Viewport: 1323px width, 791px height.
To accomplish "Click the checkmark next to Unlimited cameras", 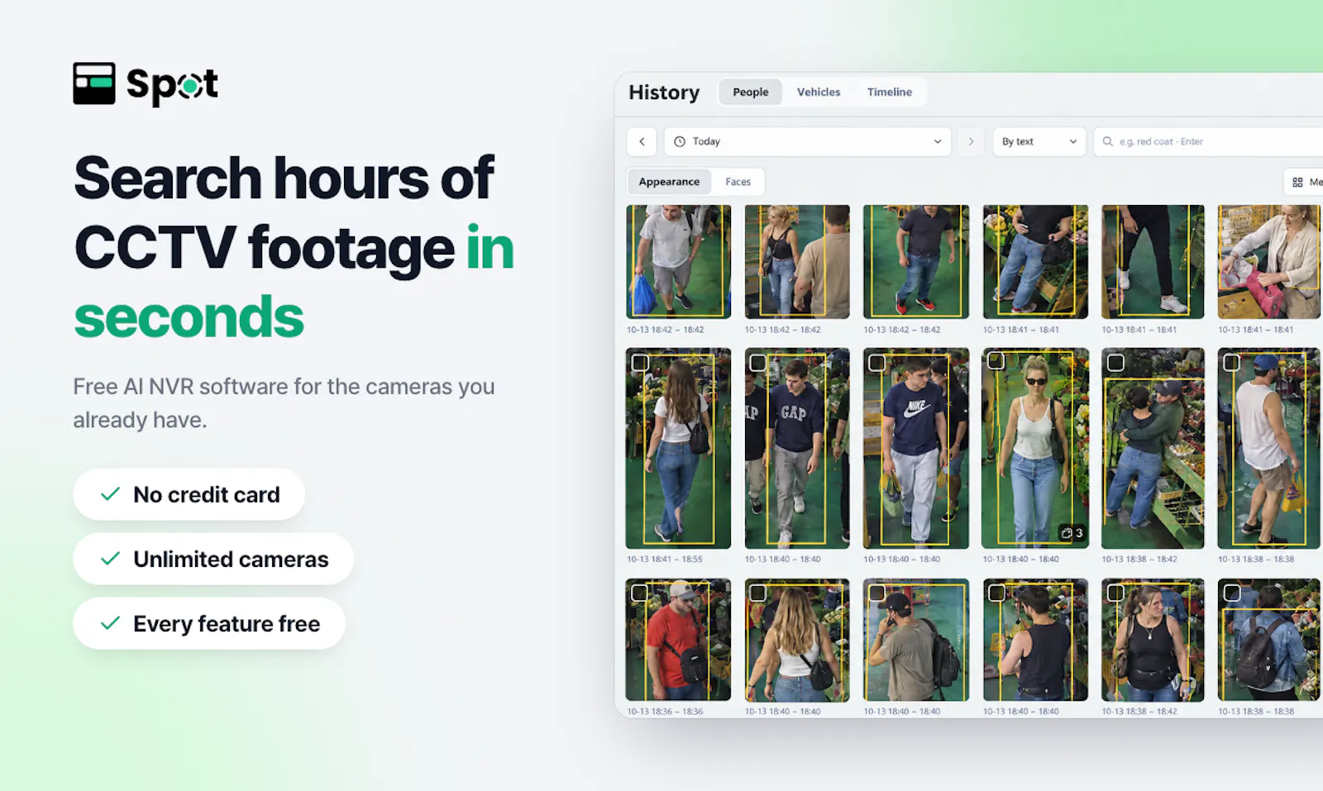I will pyautogui.click(x=110, y=559).
